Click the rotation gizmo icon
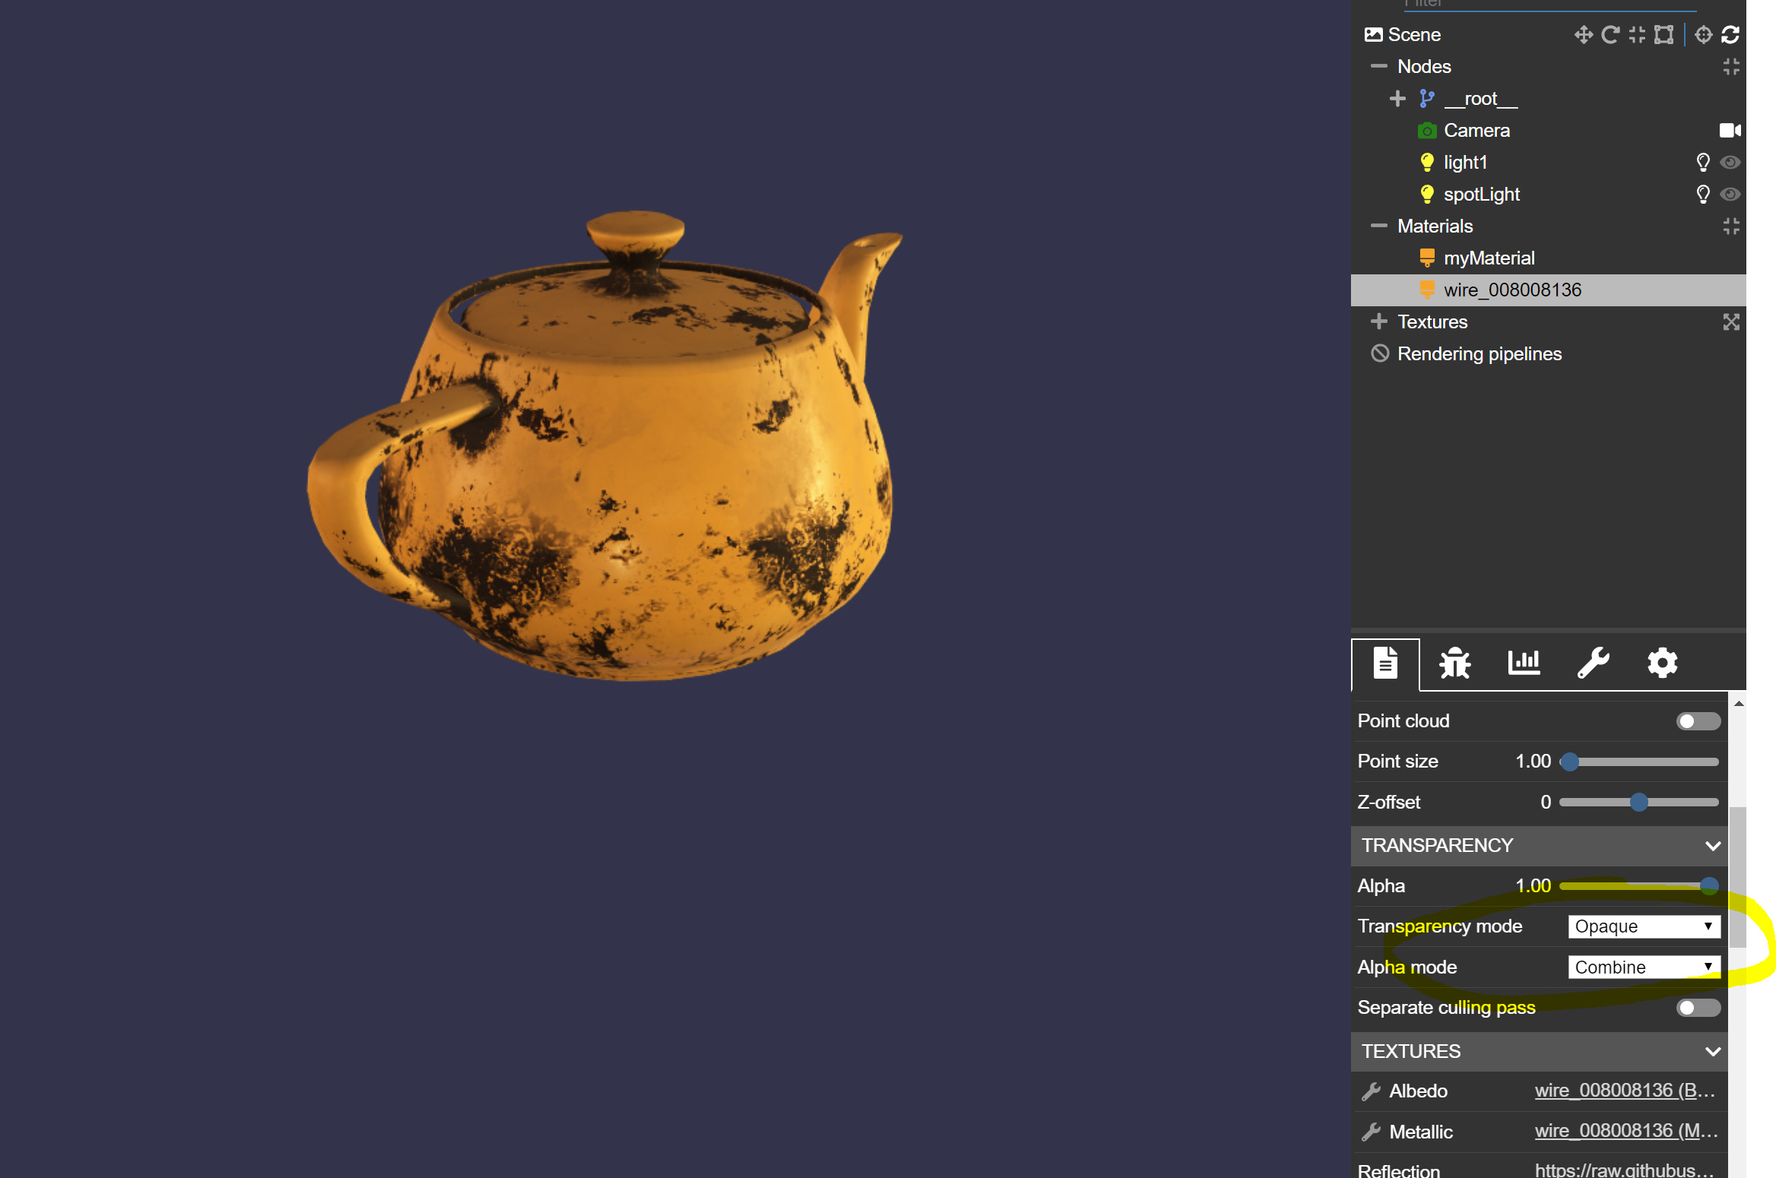Viewport: 1776px width, 1178px height. pyautogui.click(x=1609, y=35)
